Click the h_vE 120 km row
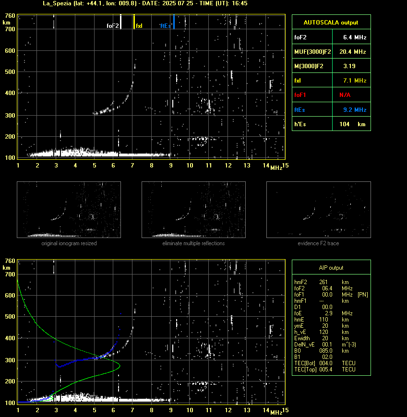The width and height of the screenshot is (407, 417). click(x=322, y=332)
